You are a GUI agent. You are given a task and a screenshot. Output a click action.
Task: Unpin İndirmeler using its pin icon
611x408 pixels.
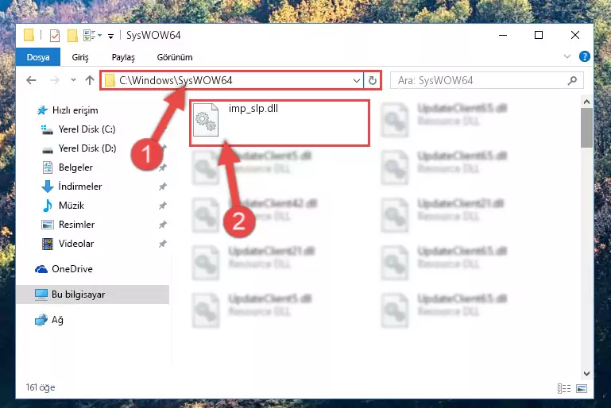[x=163, y=187]
